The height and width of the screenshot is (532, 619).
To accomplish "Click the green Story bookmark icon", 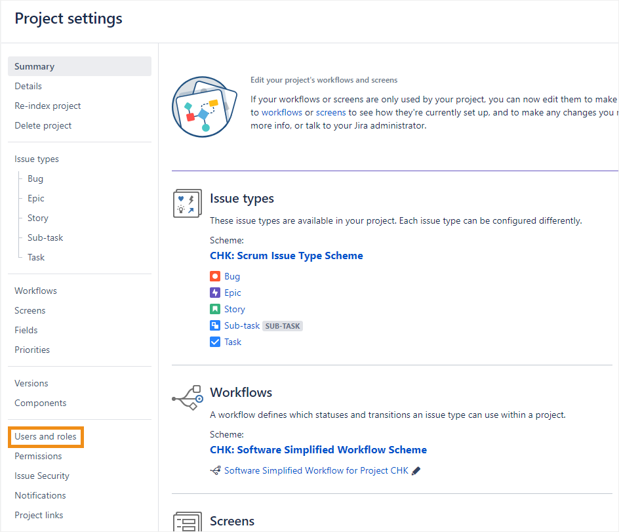I will [x=215, y=309].
